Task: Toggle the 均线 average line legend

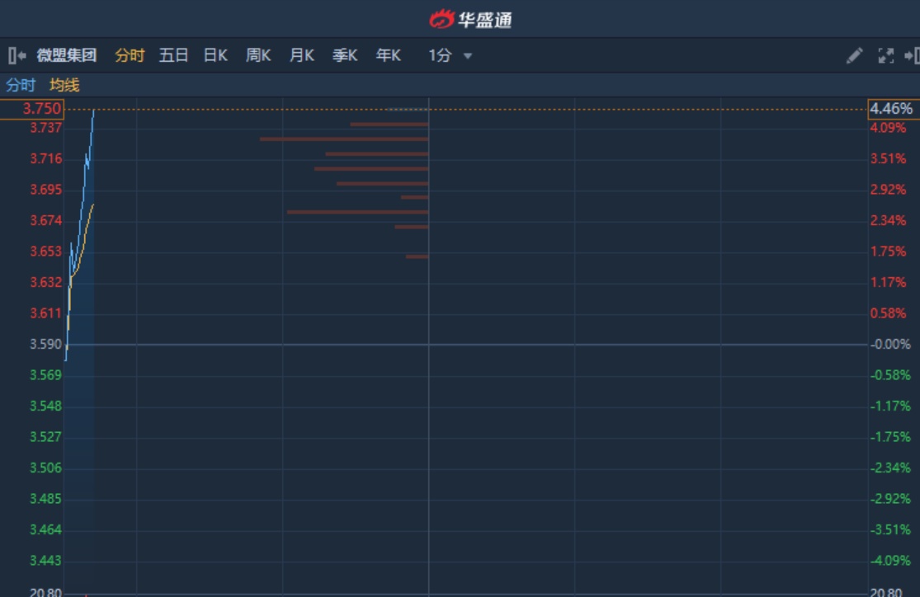Action: pyautogui.click(x=64, y=86)
